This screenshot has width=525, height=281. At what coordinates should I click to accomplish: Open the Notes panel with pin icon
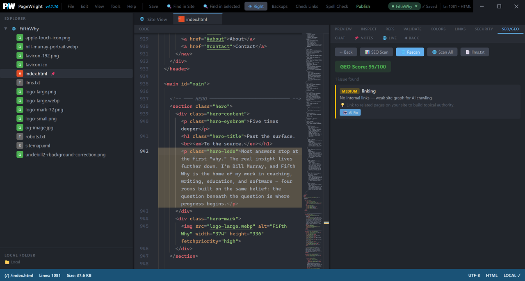[364, 38]
